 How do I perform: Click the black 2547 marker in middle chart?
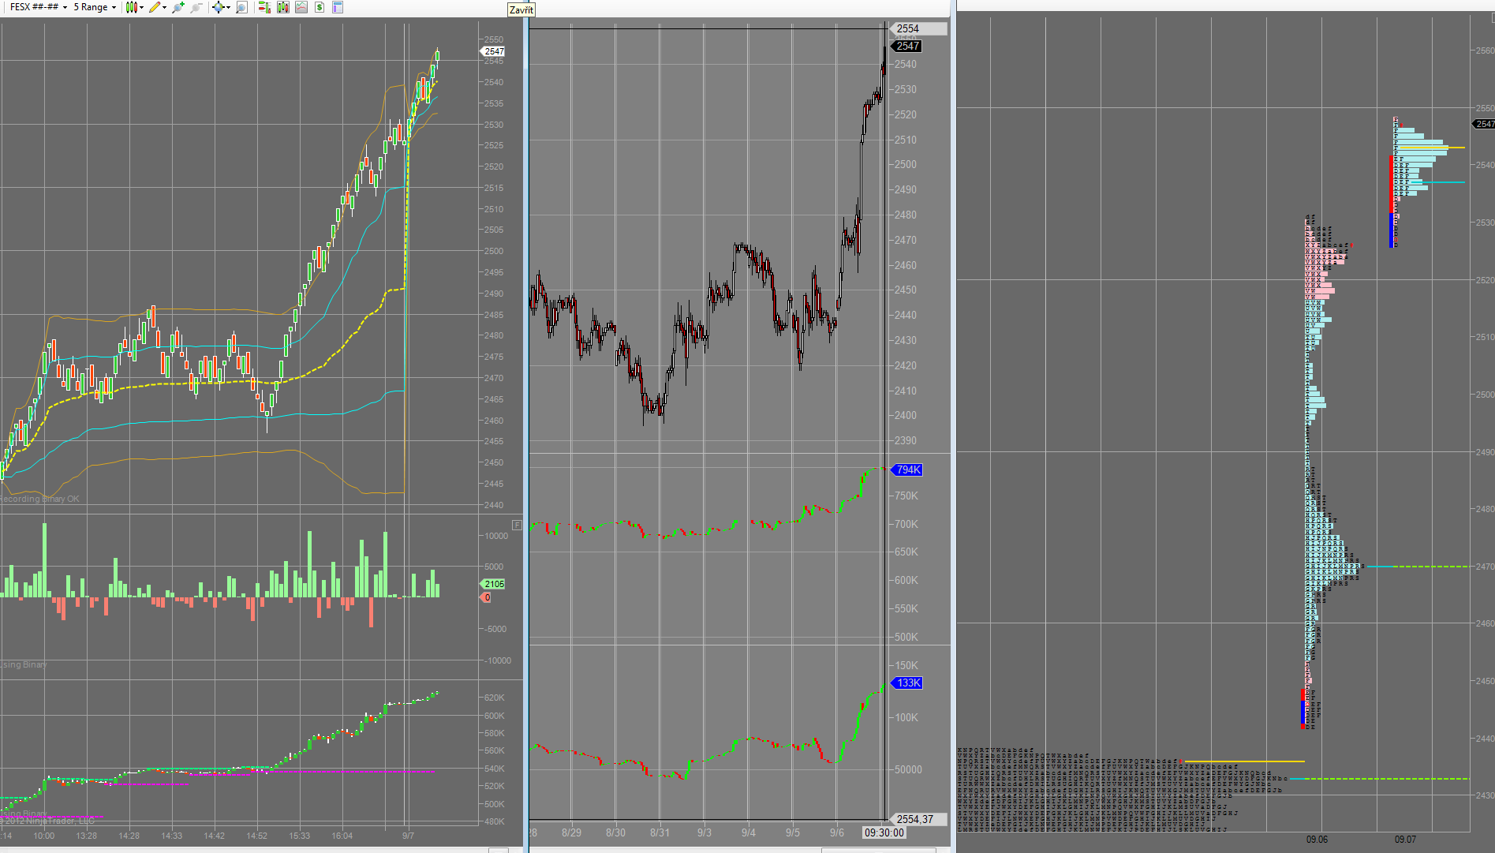[x=907, y=46]
